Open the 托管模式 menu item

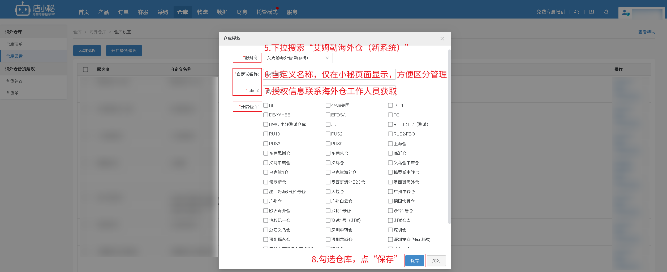(x=267, y=12)
